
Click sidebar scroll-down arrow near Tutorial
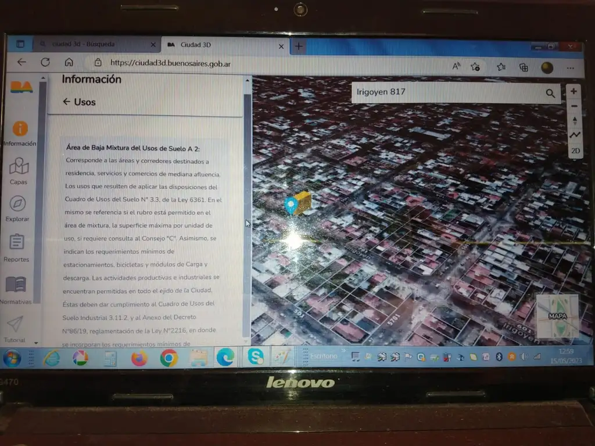(x=36, y=343)
